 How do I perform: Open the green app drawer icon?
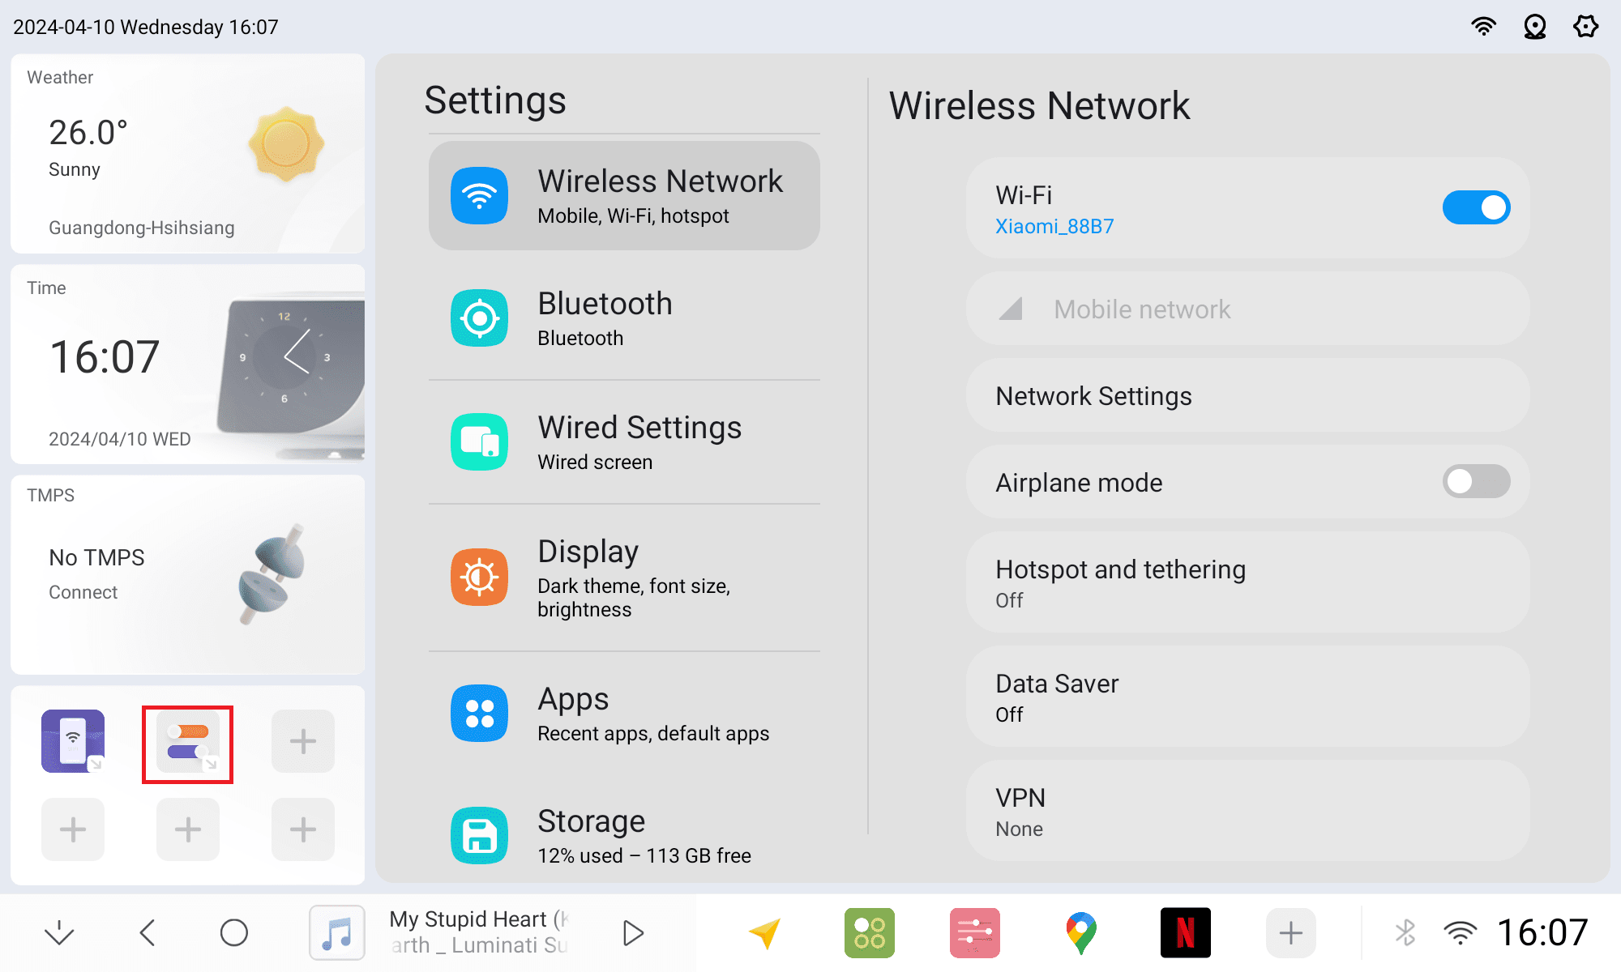coord(869,933)
